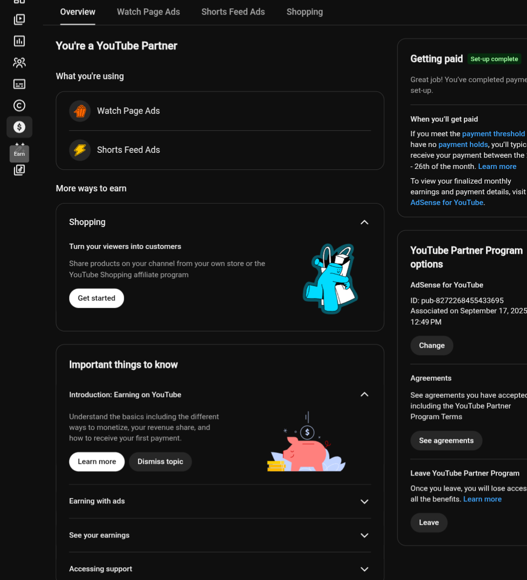This screenshot has height=580, width=527.
Task: Click the Shorts Feed Ads lightning icon
Action: click(x=80, y=150)
